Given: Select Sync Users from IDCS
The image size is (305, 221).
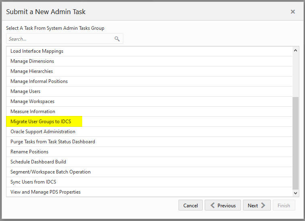Looking at the screenshot, I should click(x=149, y=182).
